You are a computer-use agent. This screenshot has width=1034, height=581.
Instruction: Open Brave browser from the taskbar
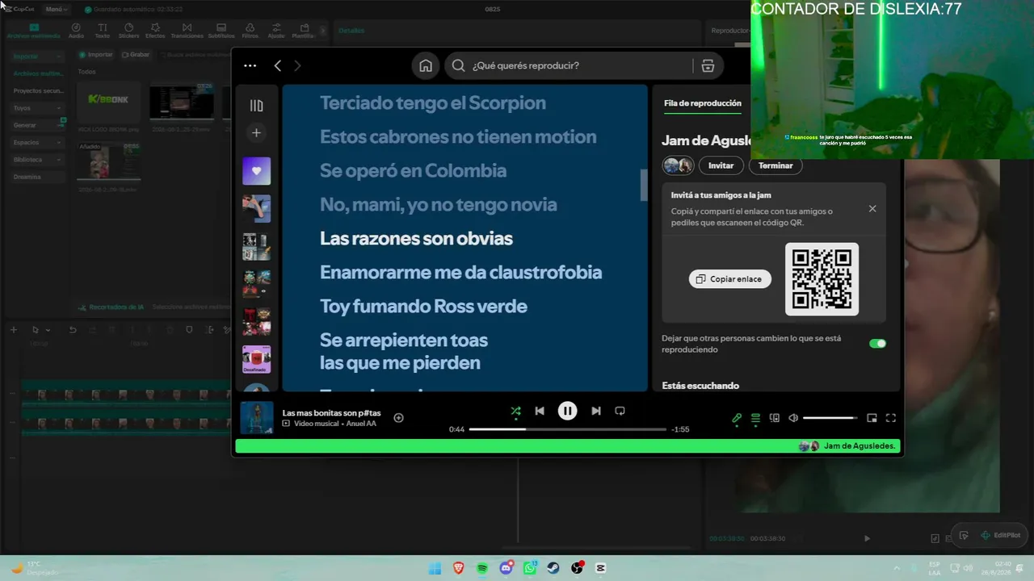(x=459, y=568)
